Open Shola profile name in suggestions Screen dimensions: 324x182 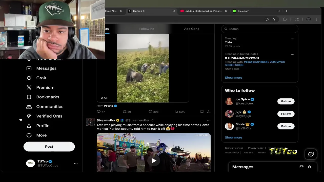(240, 124)
